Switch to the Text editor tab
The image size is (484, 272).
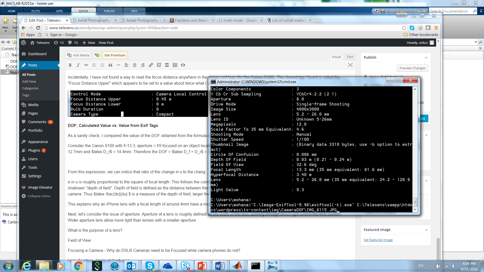click(x=350, y=57)
